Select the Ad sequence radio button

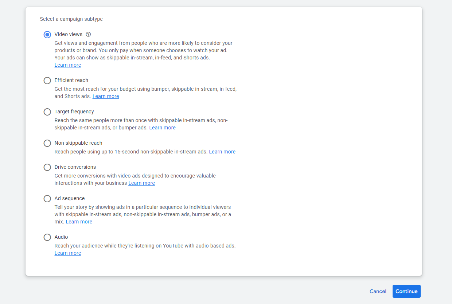coord(47,199)
